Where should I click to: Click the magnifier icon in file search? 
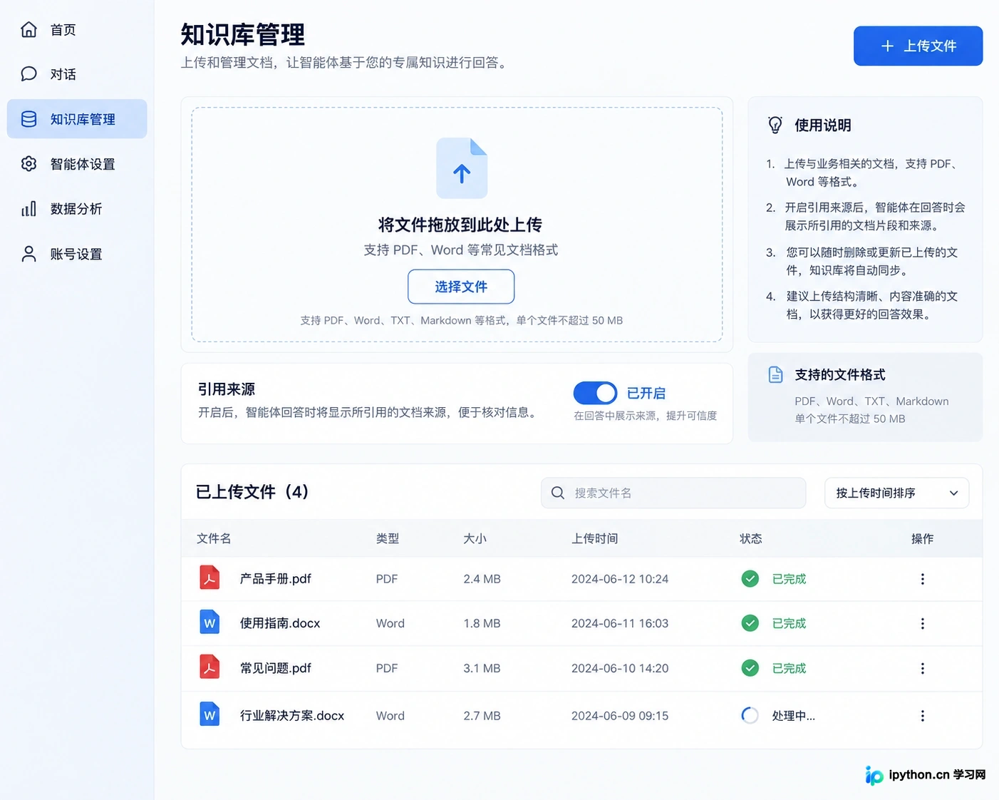(x=558, y=493)
